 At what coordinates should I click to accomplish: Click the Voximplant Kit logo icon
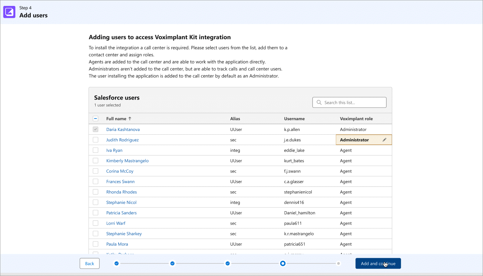point(9,12)
